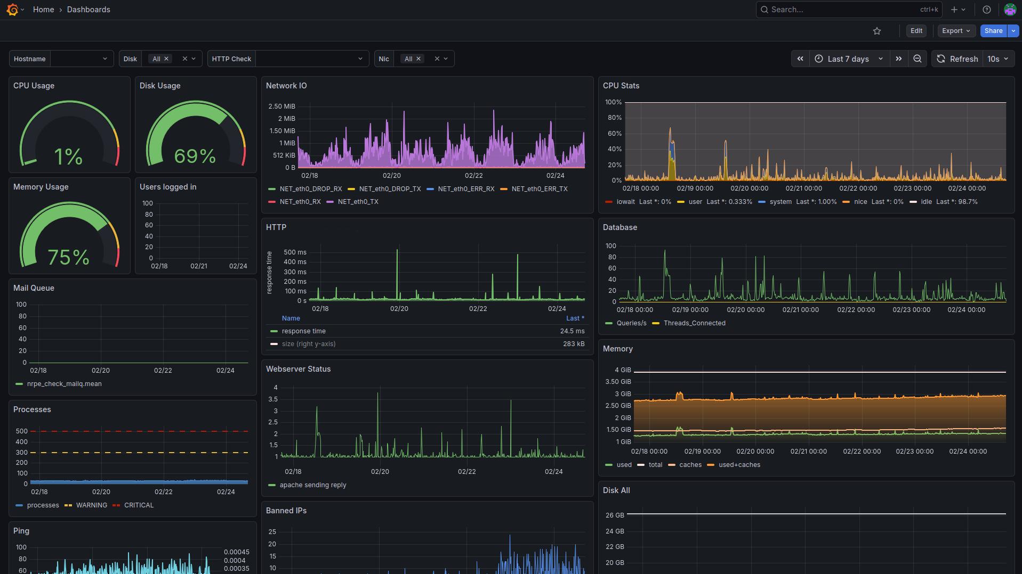Click the user avatar icon

1010,10
